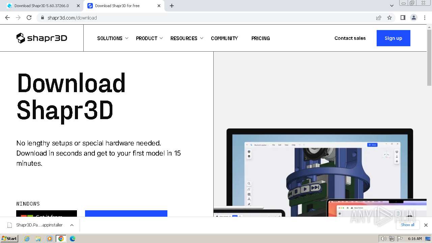Click Contact sales link
Viewport: 432px width, 243px height.
[x=350, y=38]
